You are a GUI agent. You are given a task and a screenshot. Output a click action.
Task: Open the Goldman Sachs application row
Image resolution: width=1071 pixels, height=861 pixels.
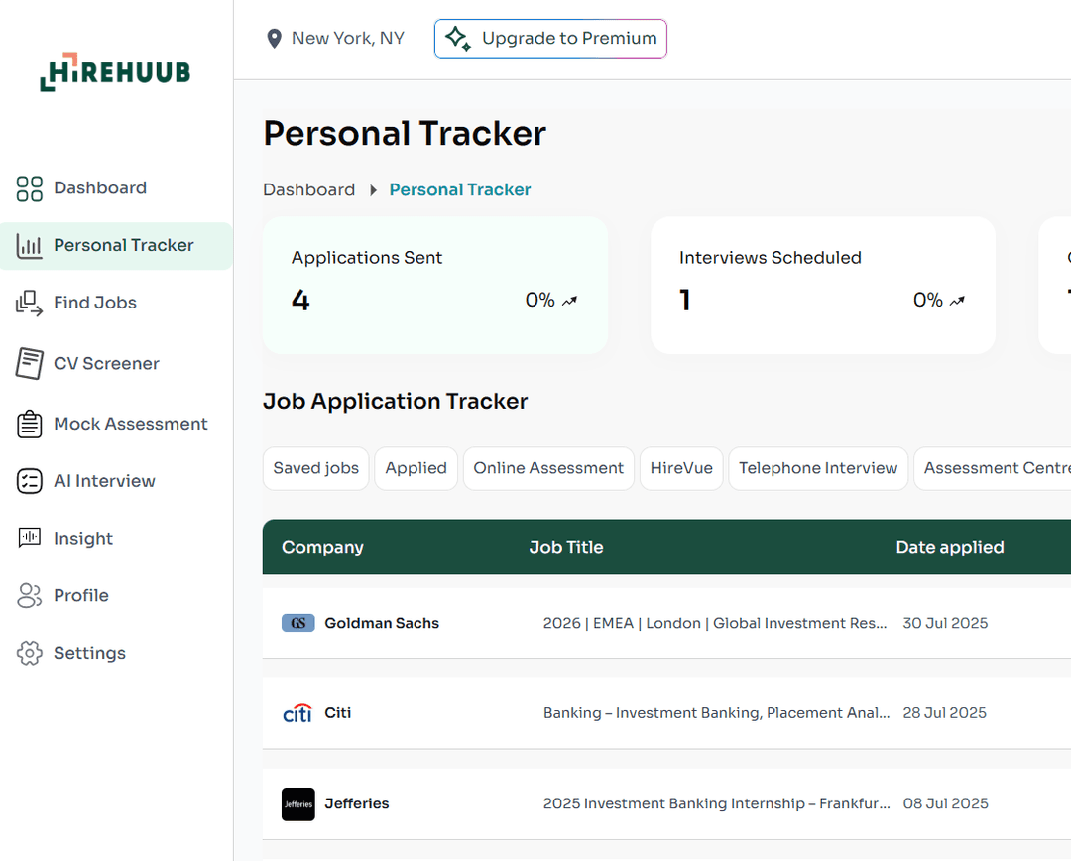[382, 623]
